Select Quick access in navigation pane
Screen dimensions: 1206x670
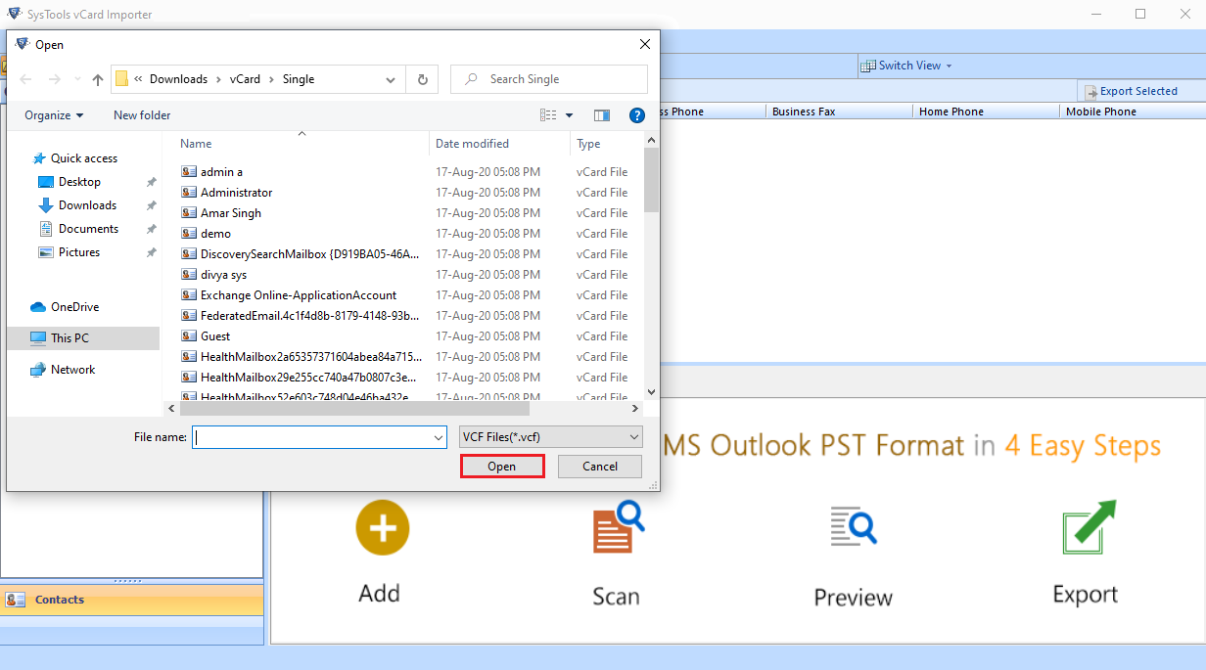(x=84, y=158)
